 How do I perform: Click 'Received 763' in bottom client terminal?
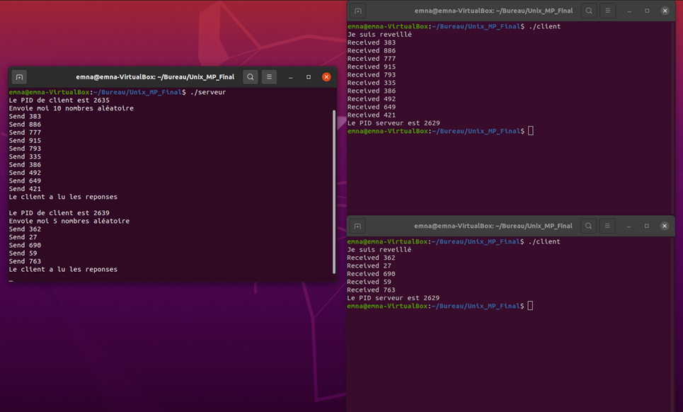(x=371, y=290)
